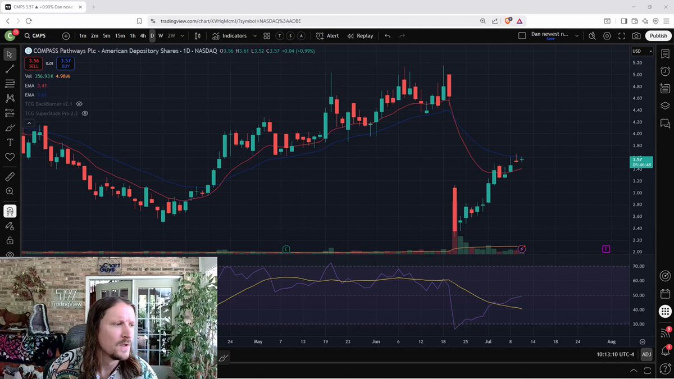
Task: Toggle stay in drawing mode
Action: tap(10, 226)
